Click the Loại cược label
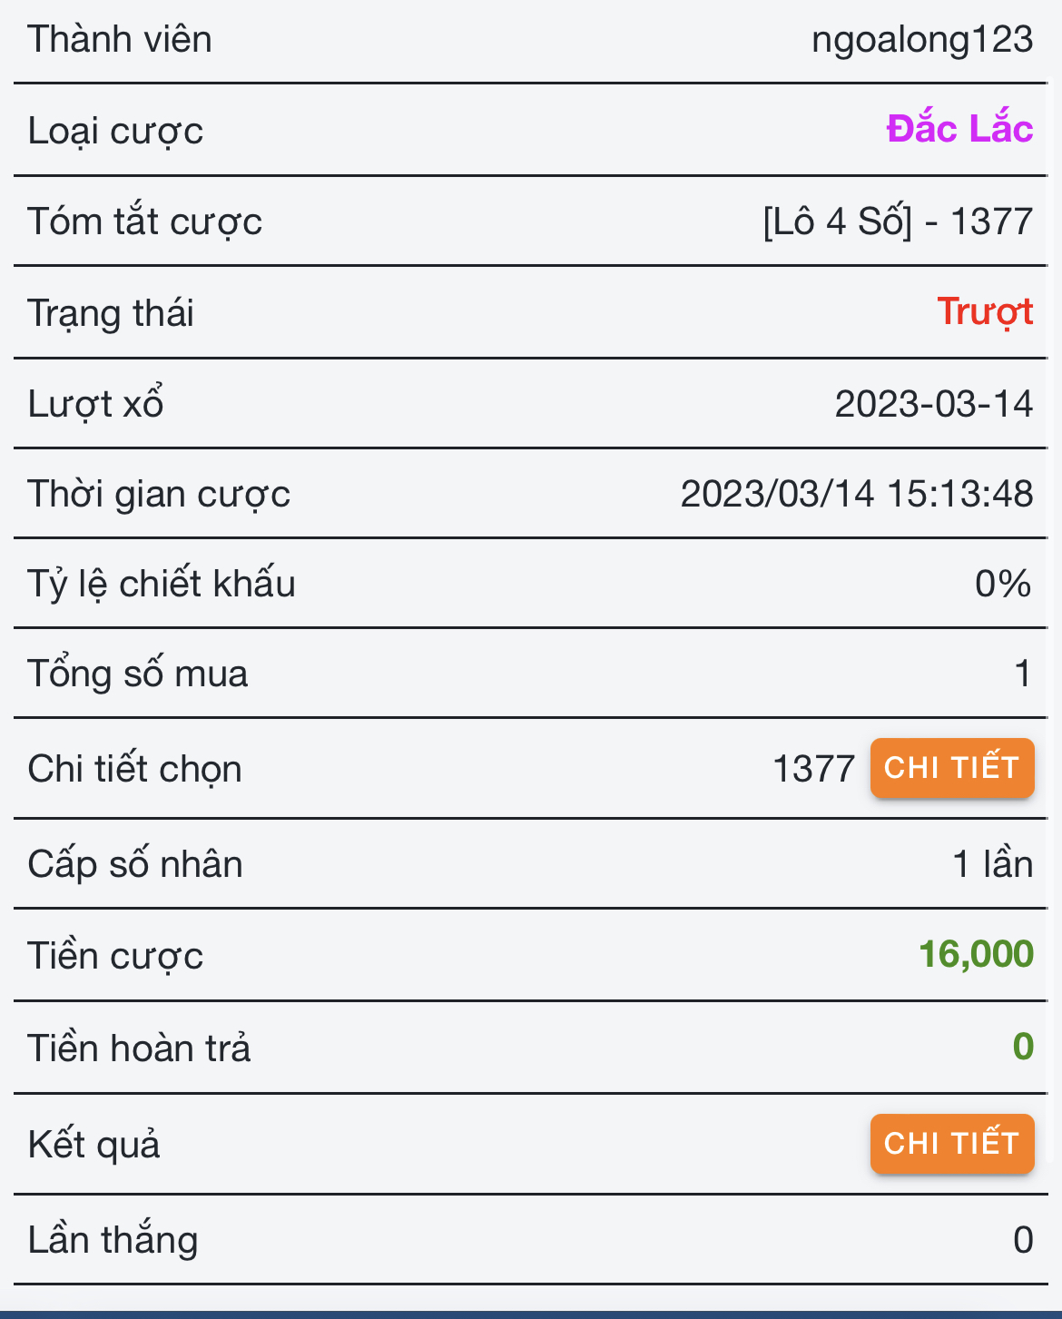 [115, 131]
